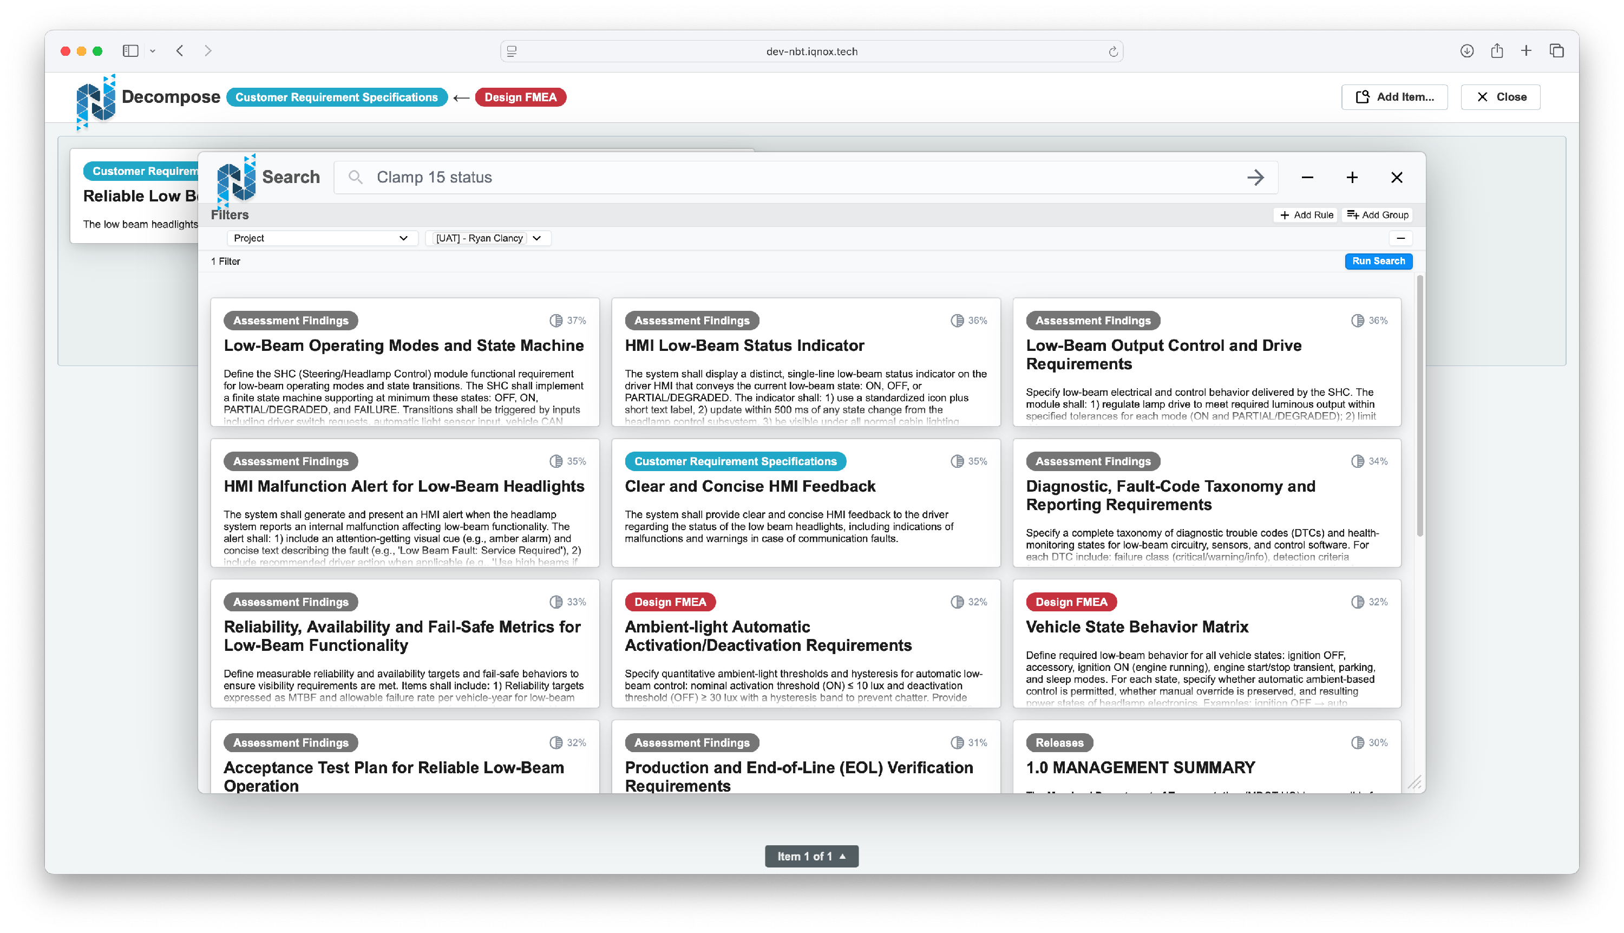Open Safari downloads icon
The height and width of the screenshot is (933, 1624).
1466,50
